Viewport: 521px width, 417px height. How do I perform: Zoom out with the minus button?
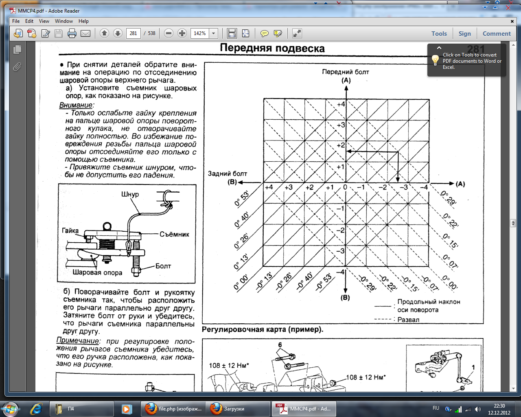click(x=169, y=33)
